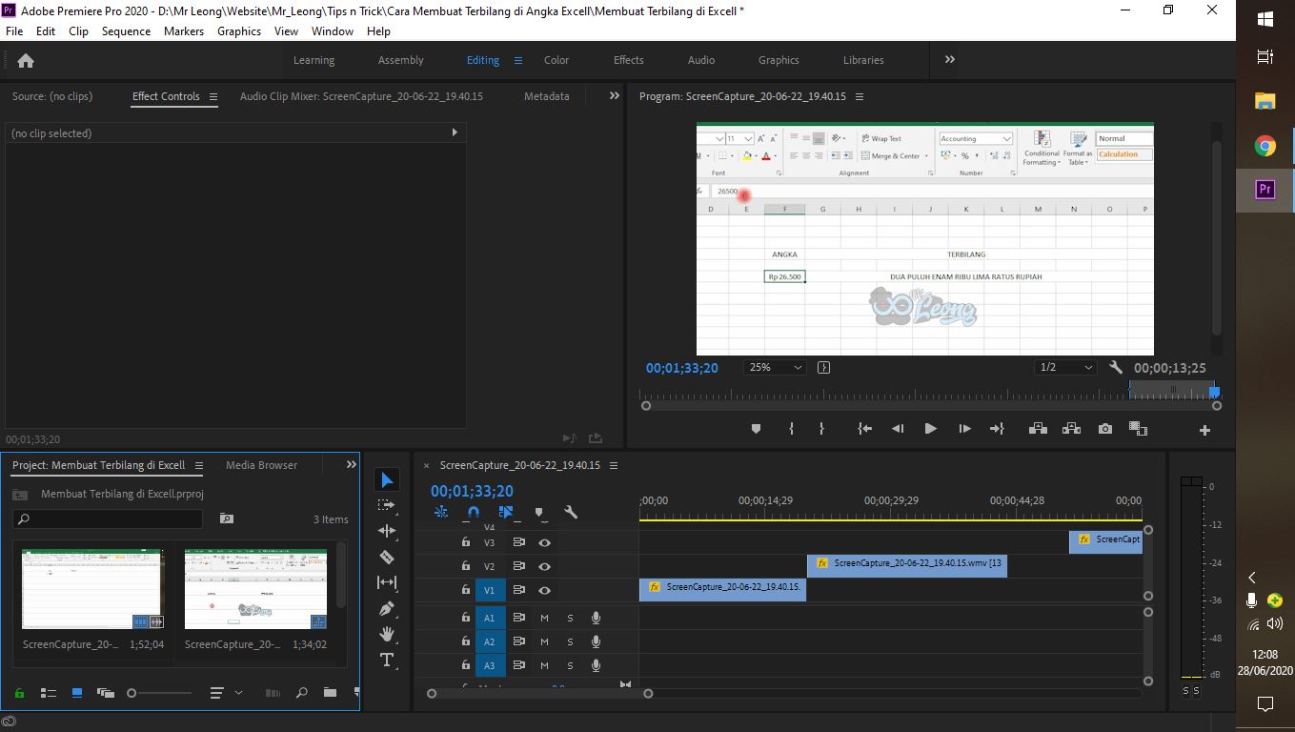This screenshot has height=732, width=1295.
Task: Open Program monitor settings wrench
Action: pyautogui.click(x=1116, y=367)
